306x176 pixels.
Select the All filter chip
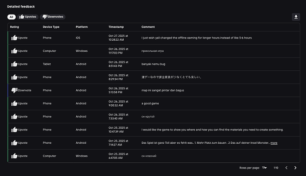(12, 17)
